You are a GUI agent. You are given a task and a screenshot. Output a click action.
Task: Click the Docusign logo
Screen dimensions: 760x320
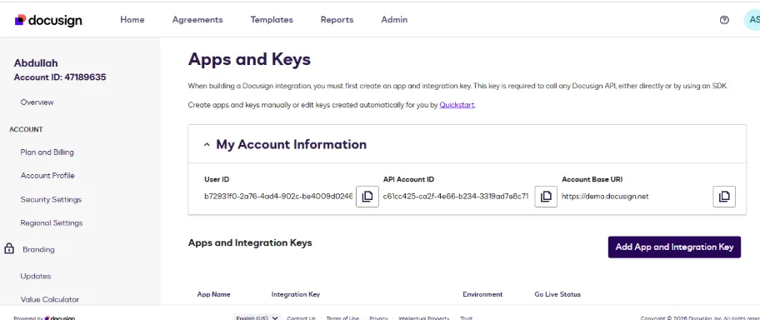pyautogui.click(x=48, y=20)
